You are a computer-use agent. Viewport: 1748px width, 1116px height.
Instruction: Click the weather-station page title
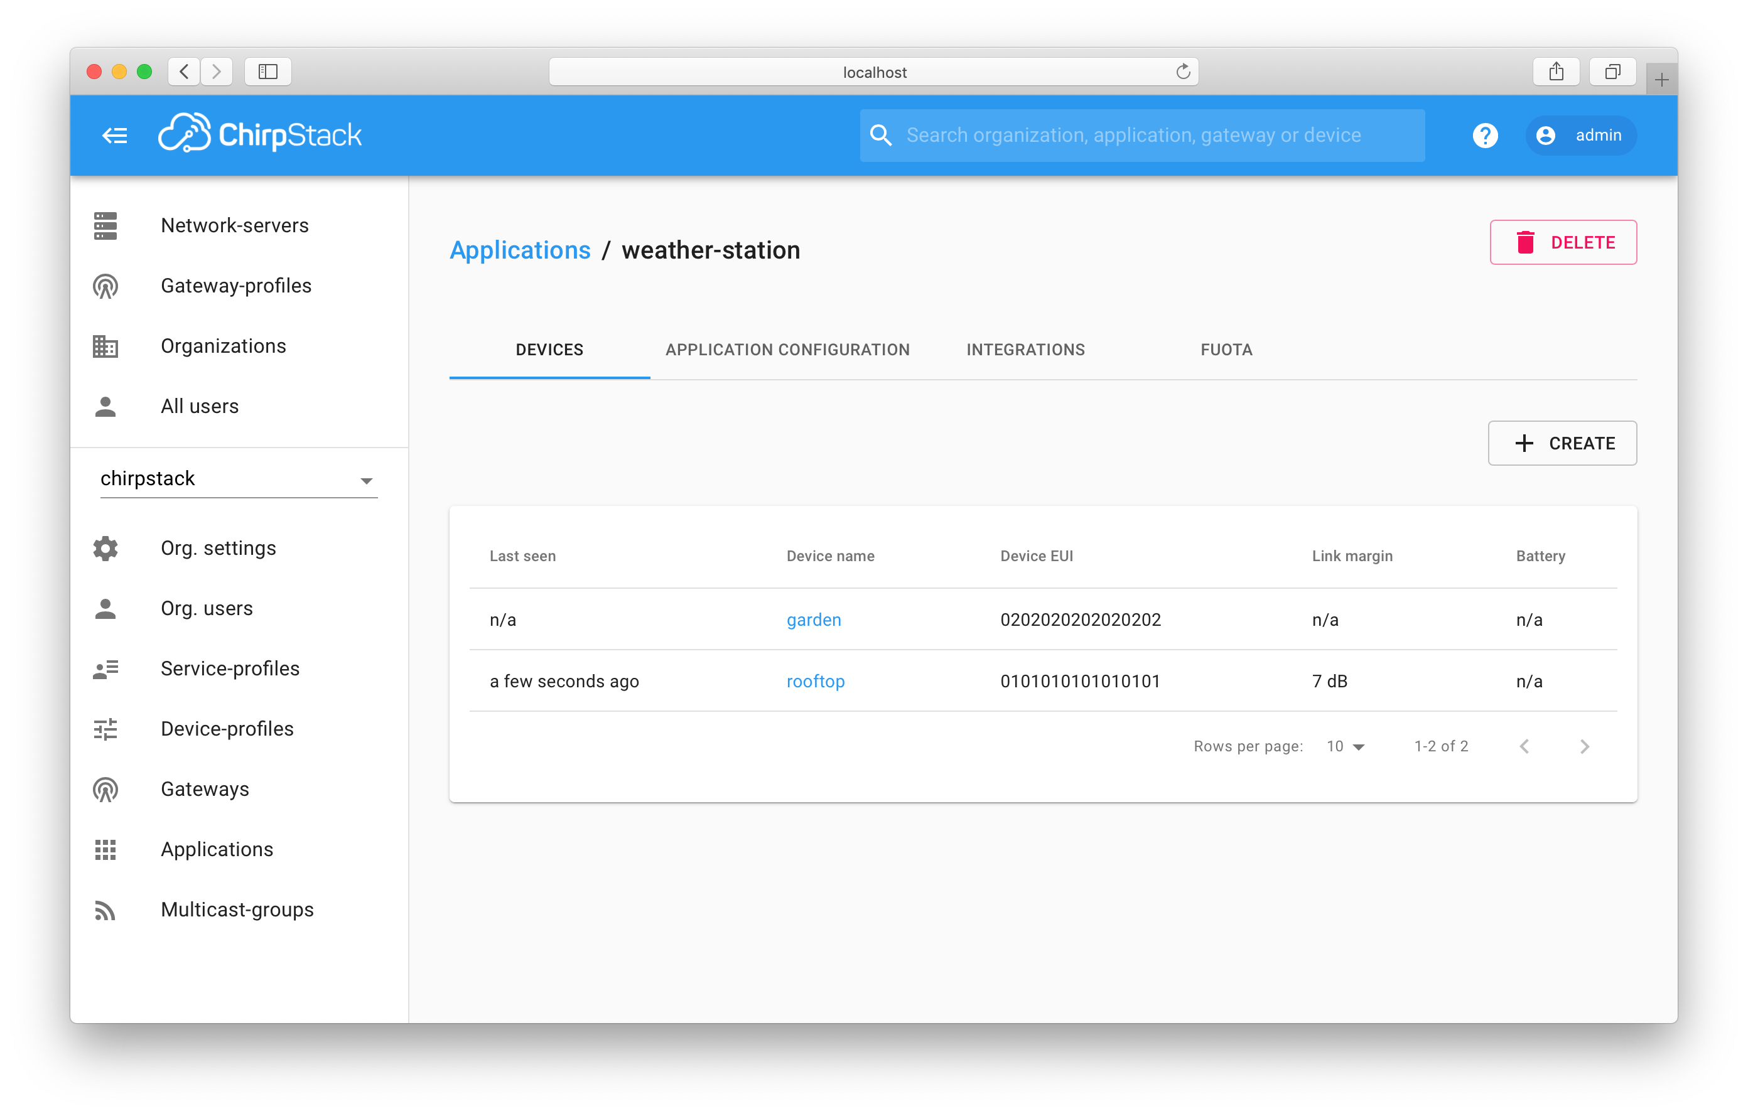click(711, 250)
